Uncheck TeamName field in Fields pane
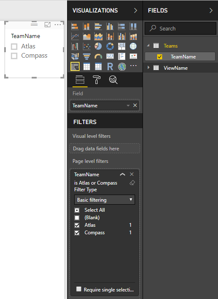Screen dimensions: 218x299 160,57
